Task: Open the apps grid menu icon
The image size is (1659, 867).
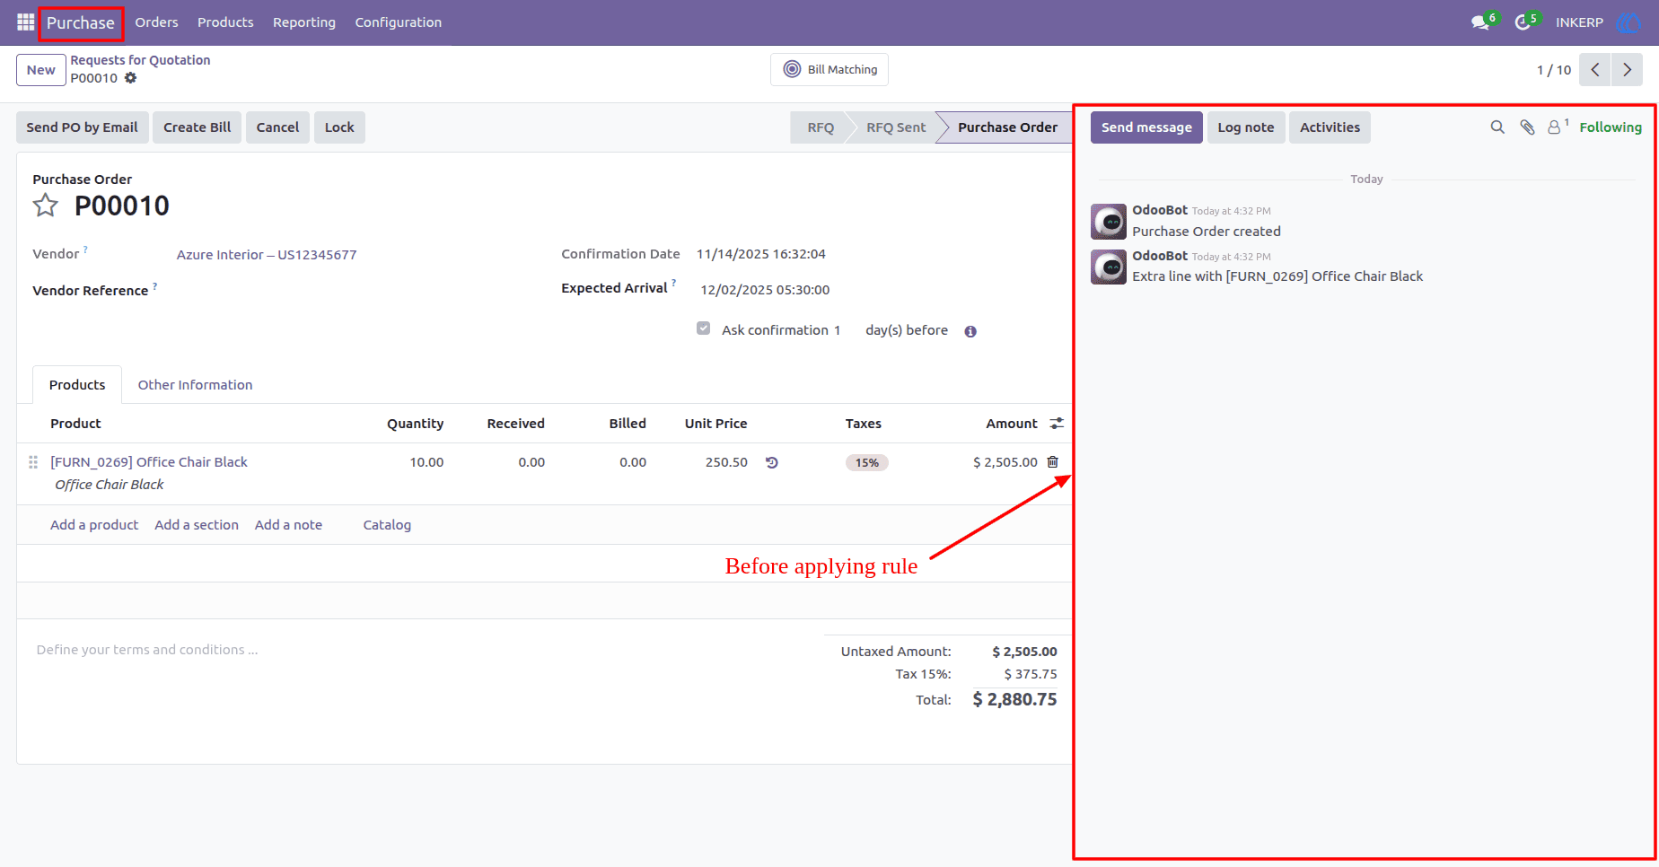Action: [x=25, y=22]
